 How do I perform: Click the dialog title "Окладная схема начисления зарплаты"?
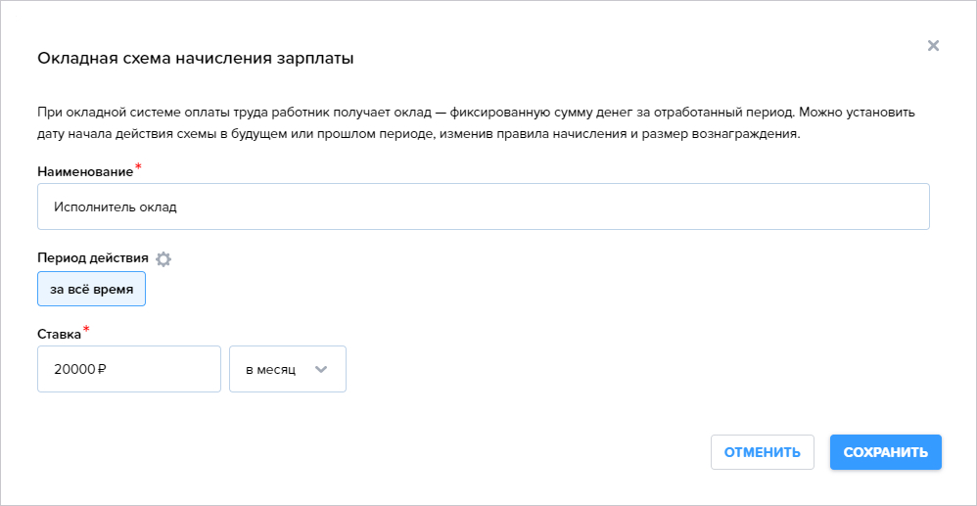[x=196, y=59]
